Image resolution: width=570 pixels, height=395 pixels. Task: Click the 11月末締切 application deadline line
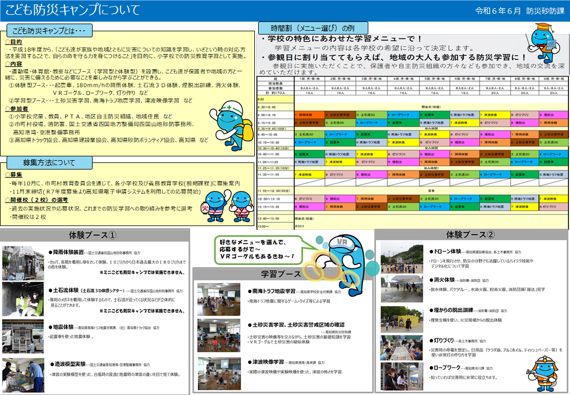pos(105,191)
